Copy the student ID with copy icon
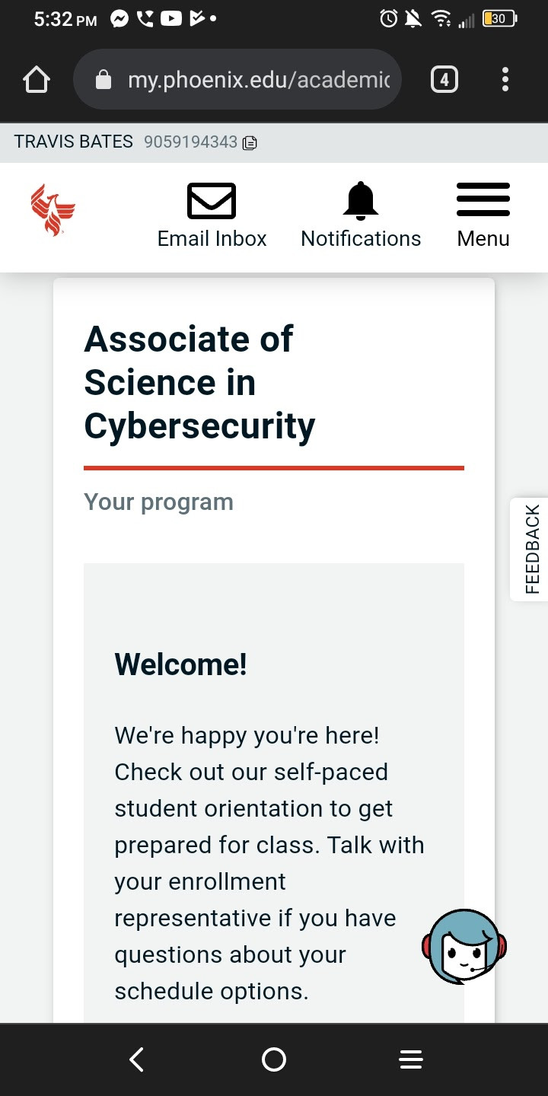 point(250,142)
